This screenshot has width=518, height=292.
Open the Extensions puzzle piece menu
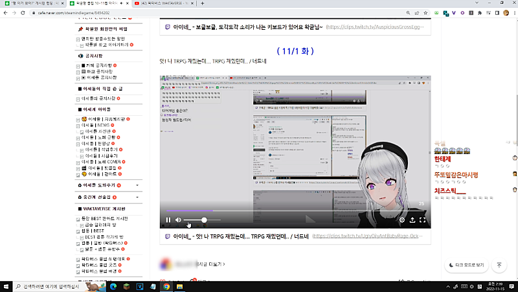(x=480, y=13)
